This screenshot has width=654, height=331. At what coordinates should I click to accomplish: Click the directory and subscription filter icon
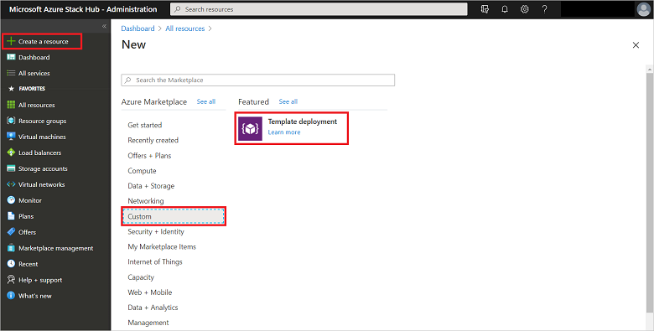point(485,9)
